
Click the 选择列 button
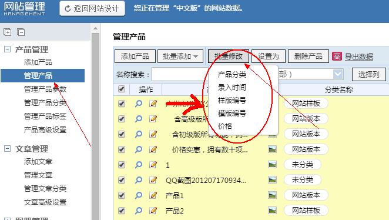click(x=369, y=74)
